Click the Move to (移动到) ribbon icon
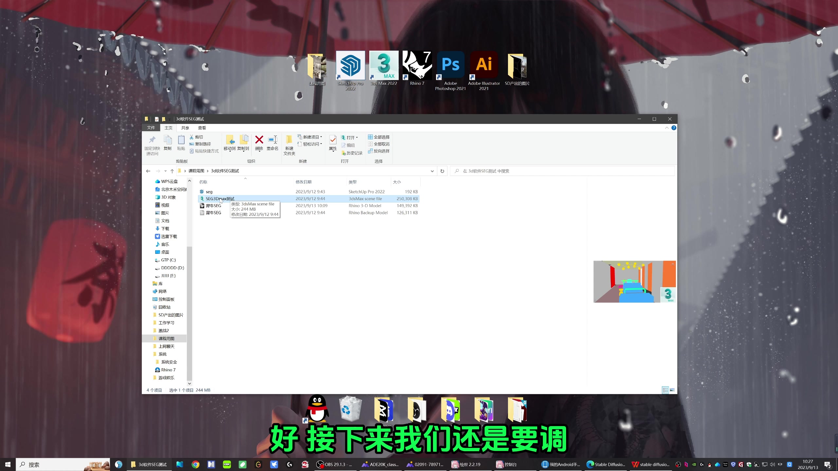 [230, 140]
